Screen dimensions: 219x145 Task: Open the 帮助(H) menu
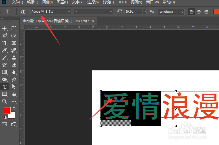(169, 2)
